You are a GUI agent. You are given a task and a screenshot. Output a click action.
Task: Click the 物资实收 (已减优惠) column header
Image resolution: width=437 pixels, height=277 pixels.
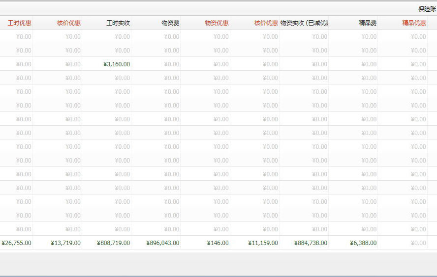tap(304, 23)
